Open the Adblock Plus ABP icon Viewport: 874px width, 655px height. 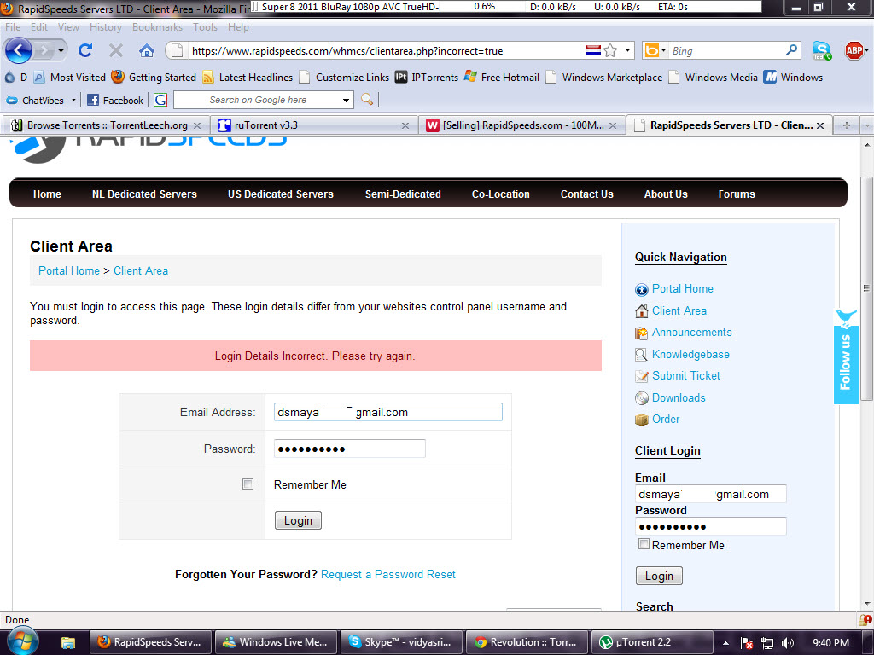854,50
